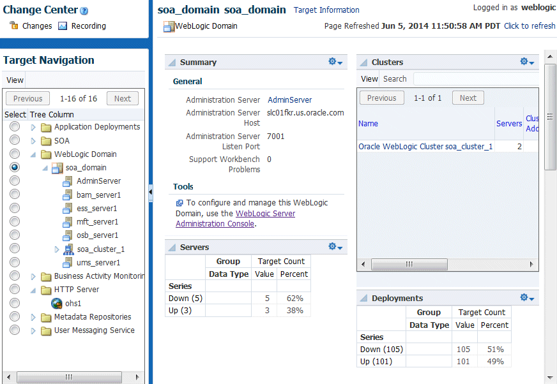
Task: Open Target Information link
Action: [x=326, y=10]
